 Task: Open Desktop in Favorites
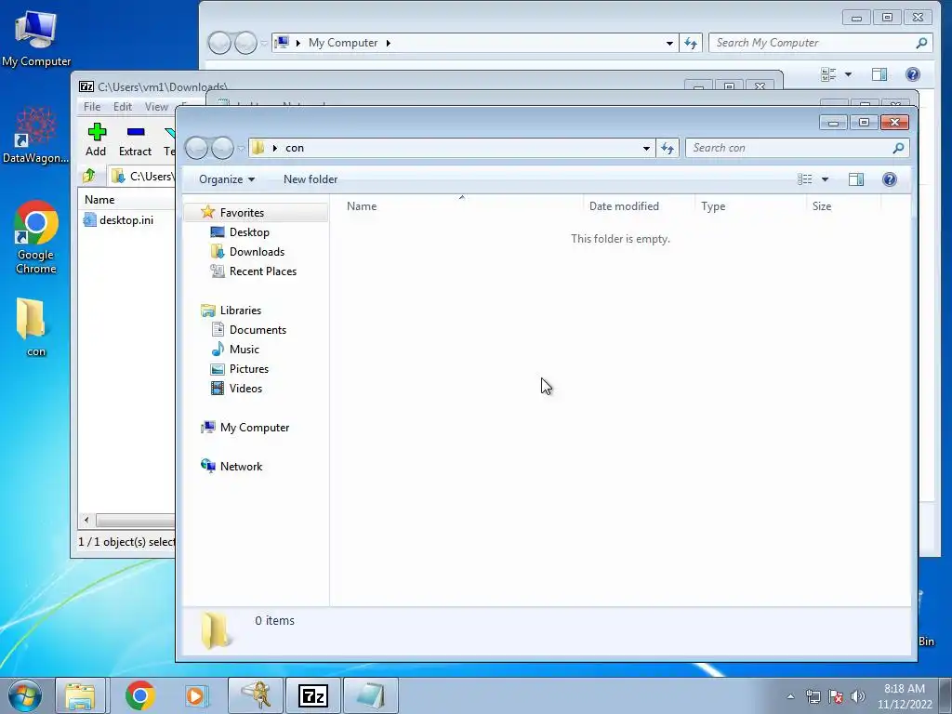pos(239,231)
